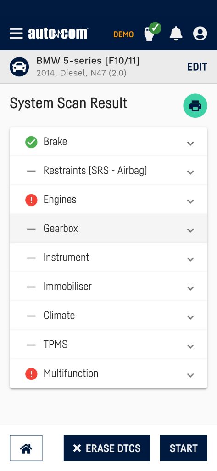
Task: Go to home screen
Action: point(26,448)
